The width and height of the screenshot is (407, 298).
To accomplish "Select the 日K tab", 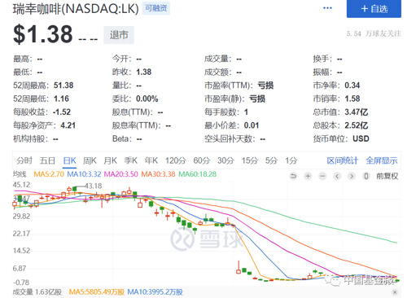I will pos(69,160).
